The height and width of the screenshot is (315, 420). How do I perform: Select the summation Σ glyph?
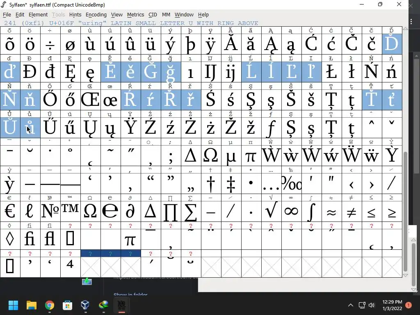point(191,211)
